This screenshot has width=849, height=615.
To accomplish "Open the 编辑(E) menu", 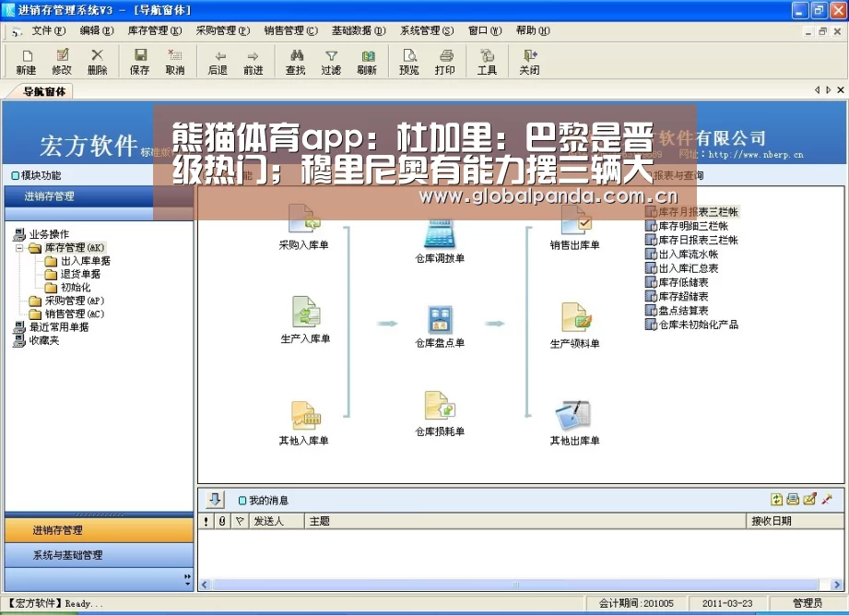I will 97,30.
